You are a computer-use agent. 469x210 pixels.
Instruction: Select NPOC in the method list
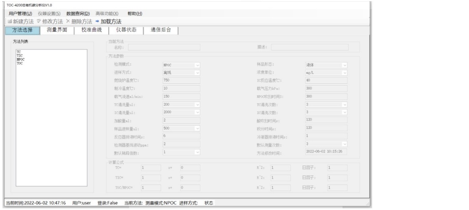click(x=21, y=59)
